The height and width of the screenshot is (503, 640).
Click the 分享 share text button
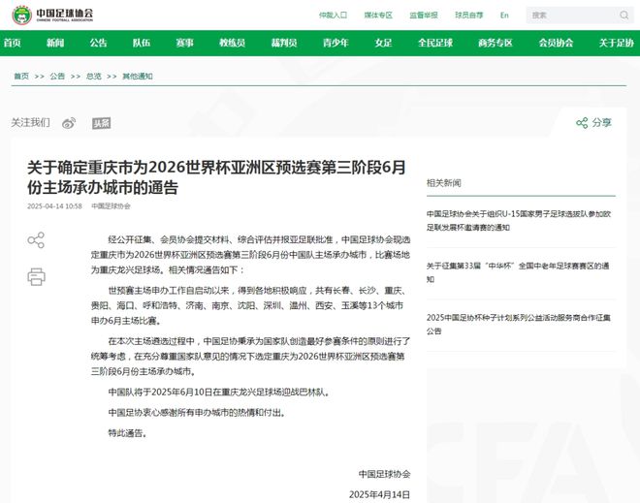coord(602,123)
